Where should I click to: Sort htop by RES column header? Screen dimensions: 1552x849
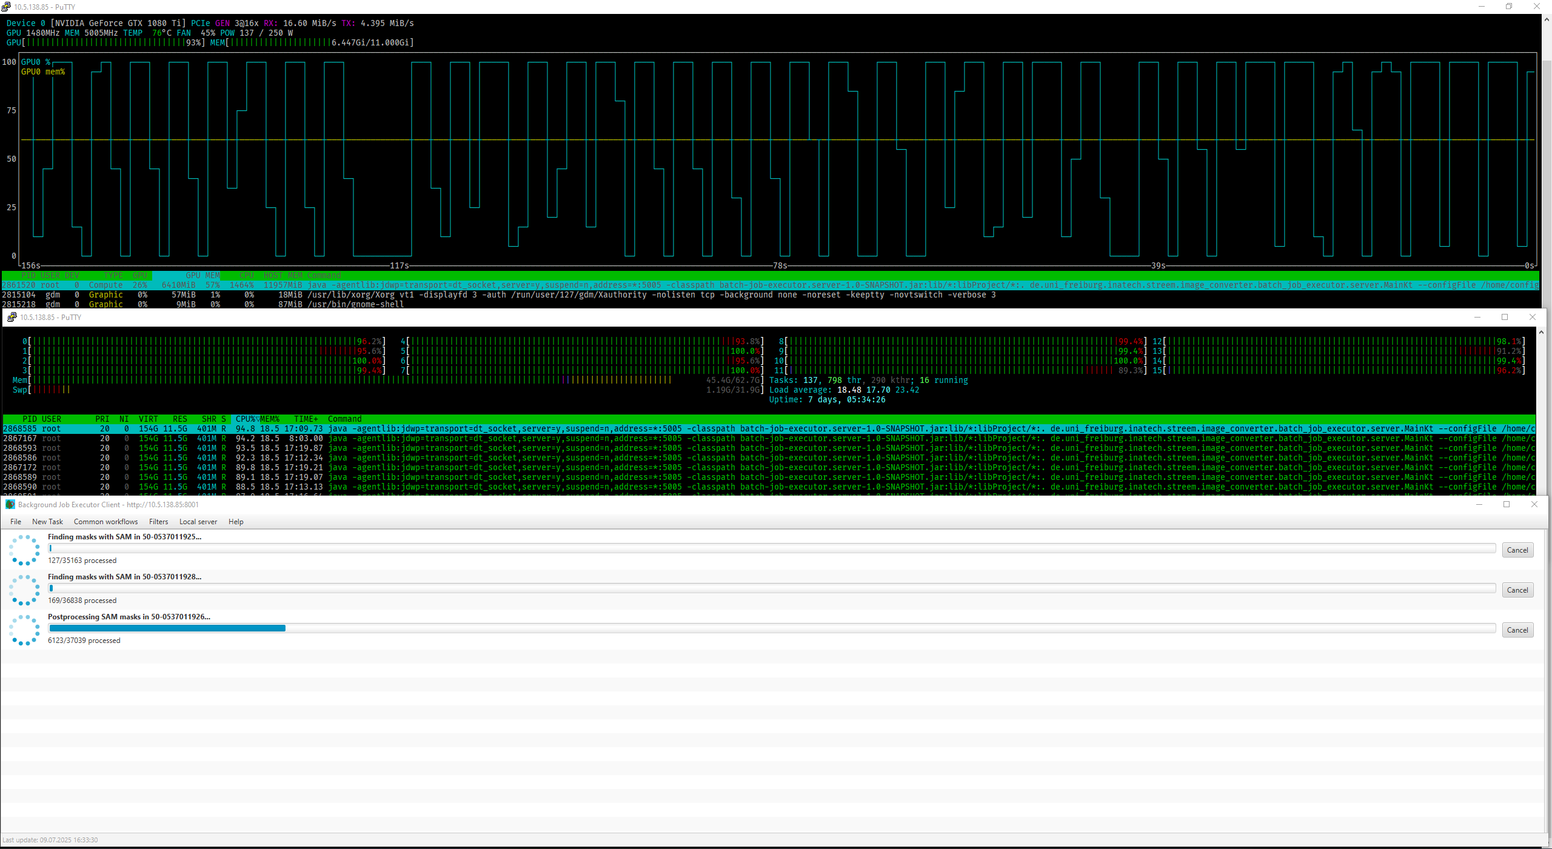(x=180, y=419)
